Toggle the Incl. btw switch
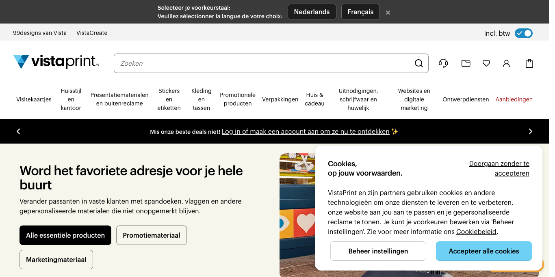 pyautogui.click(x=523, y=33)
